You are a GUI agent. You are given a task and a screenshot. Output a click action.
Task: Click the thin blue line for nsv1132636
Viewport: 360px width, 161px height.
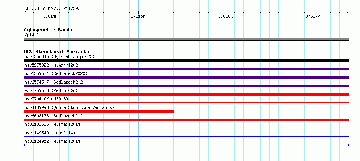186,128
